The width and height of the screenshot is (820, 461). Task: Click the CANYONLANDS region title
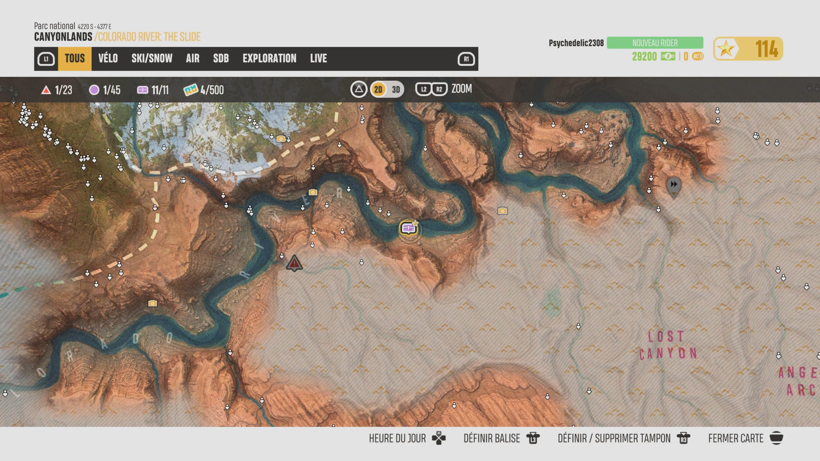(x=63, y=37)
